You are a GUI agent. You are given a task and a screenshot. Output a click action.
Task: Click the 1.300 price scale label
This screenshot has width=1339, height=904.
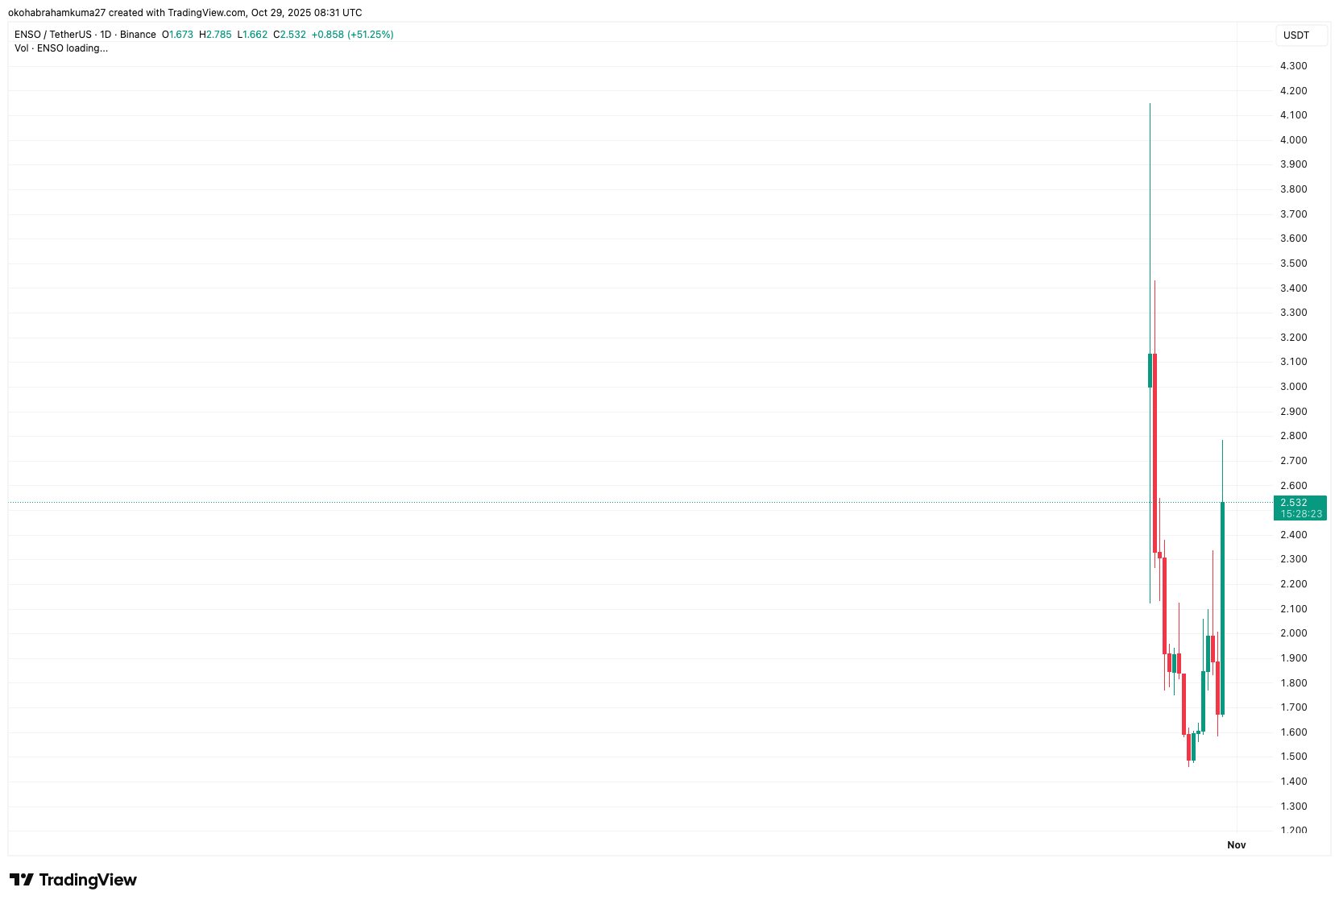pyautogui.click(x=1293, y=807)
